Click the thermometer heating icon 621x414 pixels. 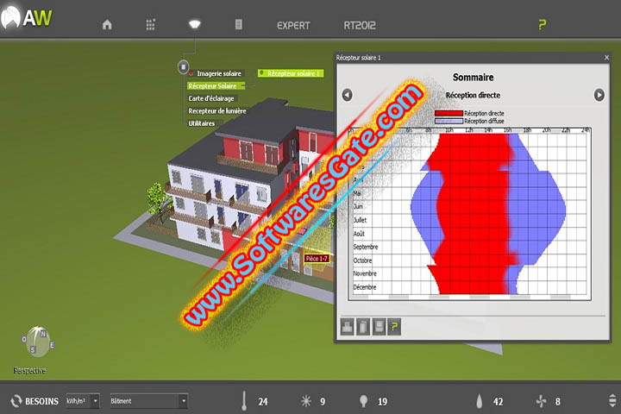(244, 400)
